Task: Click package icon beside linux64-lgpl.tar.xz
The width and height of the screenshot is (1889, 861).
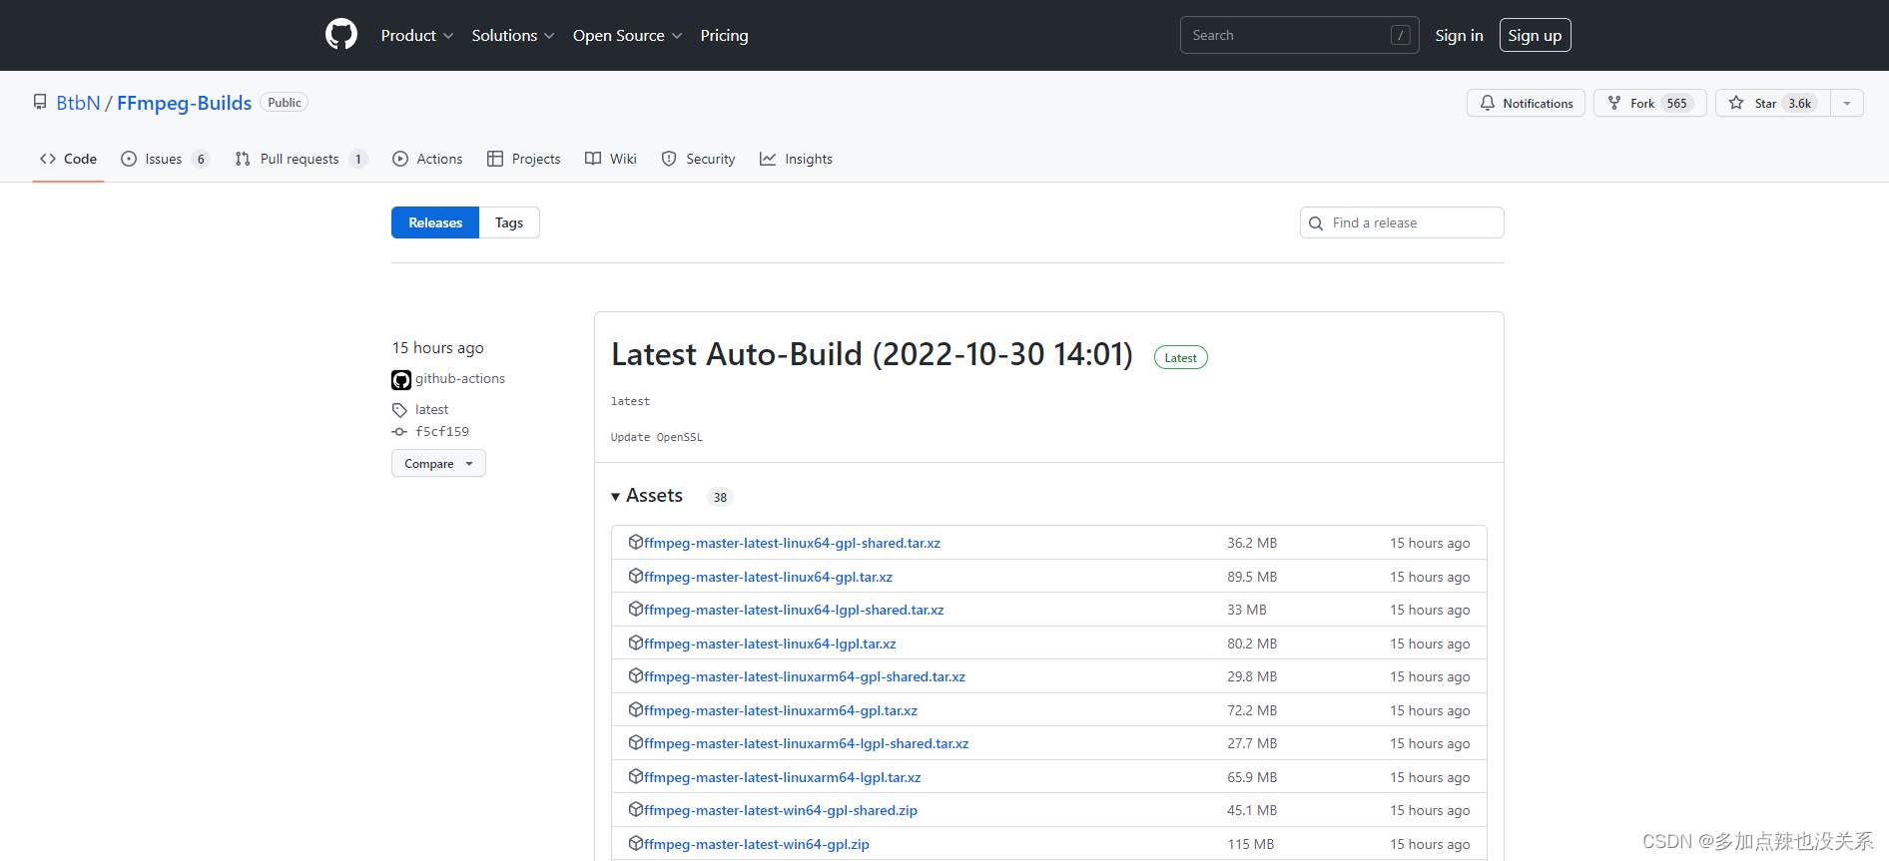Action: (636, 643)
